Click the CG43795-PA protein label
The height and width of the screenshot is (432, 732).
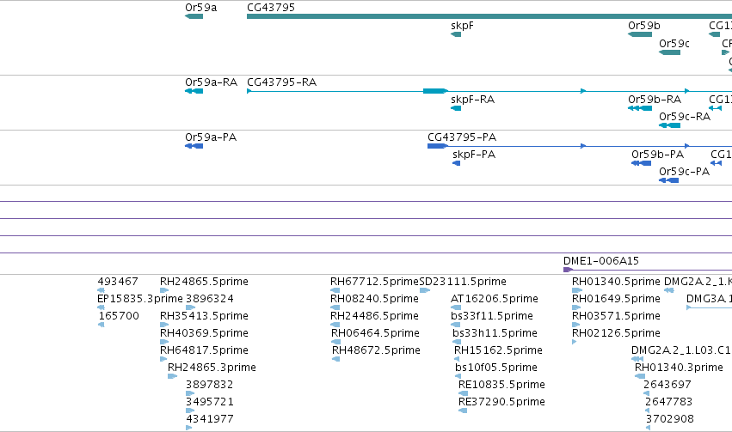click(x=462, y=137)
